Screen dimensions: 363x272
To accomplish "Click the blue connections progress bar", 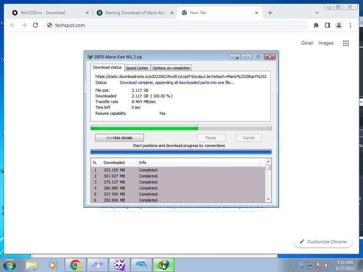I will (181, 152).
